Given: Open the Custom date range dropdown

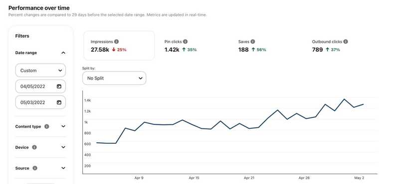Looking at the screenshot, I should (x=40, y=70).
